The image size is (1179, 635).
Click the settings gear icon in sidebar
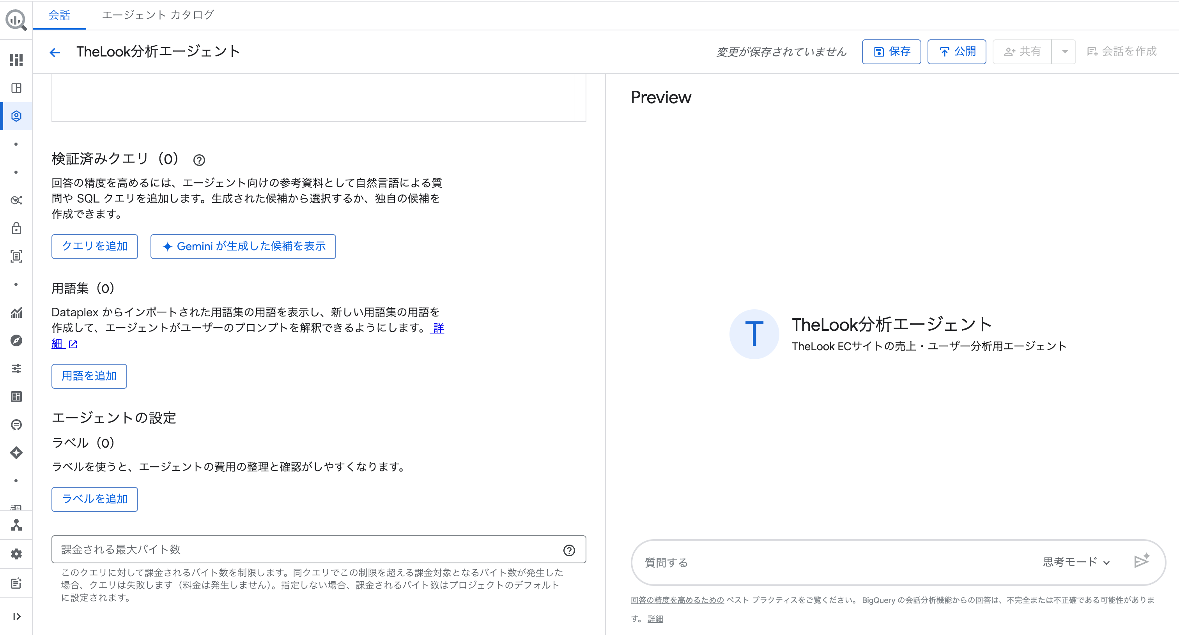(16, 554)
